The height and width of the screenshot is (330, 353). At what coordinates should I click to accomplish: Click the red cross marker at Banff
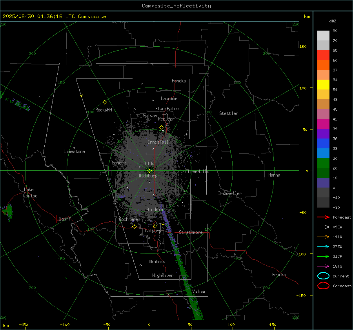coord(56,219)
